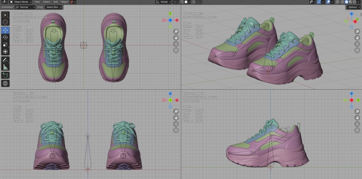362x179 pixels.
Task: Click pan hand icon in Top Orthographic view
Action: [x=176, y=37]
